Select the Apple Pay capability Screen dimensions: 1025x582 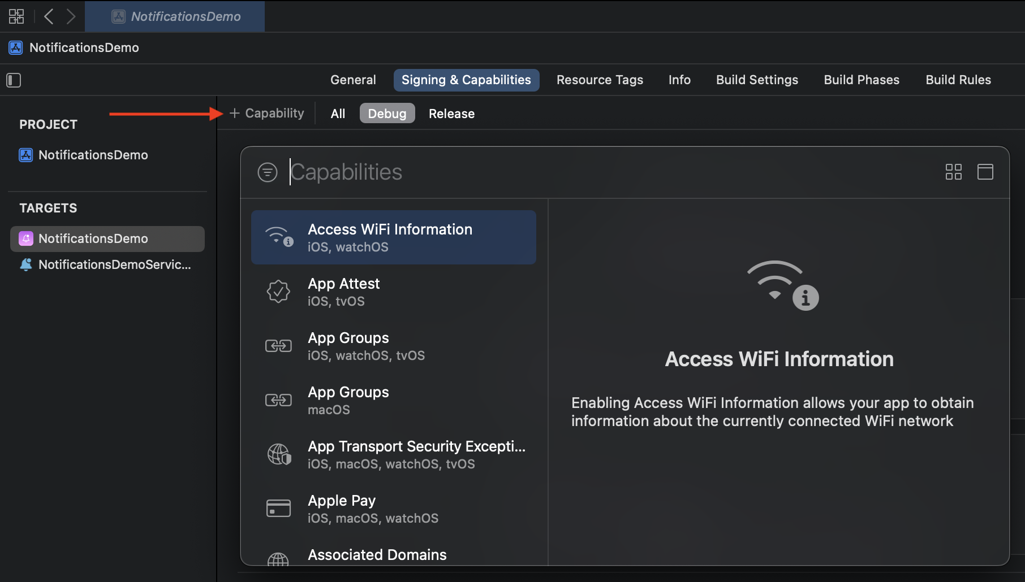(394, 509)
